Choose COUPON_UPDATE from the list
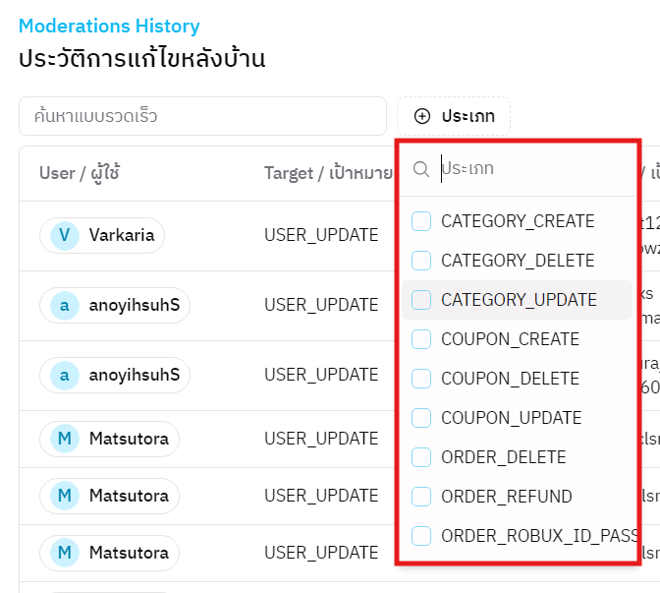This screenshot has width=660, height=593. (x=511, y=418)
